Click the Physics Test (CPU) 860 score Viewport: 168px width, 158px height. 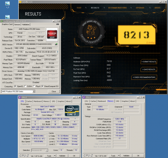(109, 65)
